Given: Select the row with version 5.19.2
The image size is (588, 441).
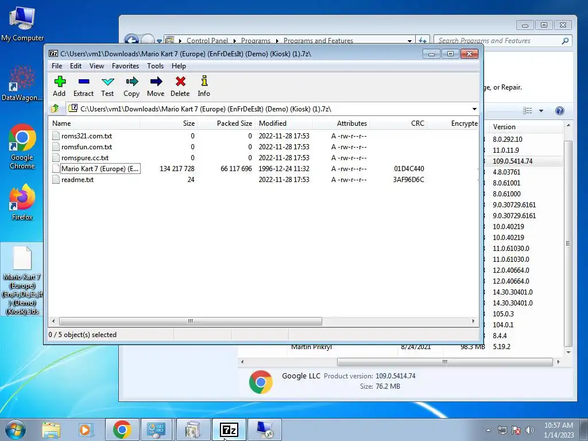Looking at the screenshot, I should click(x=400, y=347).
